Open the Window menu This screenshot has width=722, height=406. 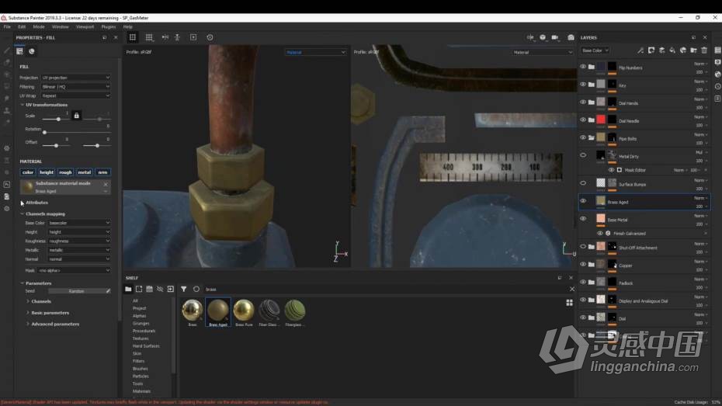click(61, 26)
